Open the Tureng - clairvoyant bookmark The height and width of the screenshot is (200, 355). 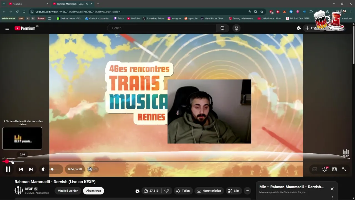tap(242, 19)
